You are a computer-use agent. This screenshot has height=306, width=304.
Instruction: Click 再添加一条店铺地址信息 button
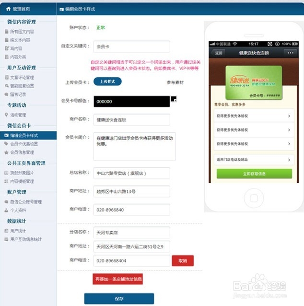117,279
